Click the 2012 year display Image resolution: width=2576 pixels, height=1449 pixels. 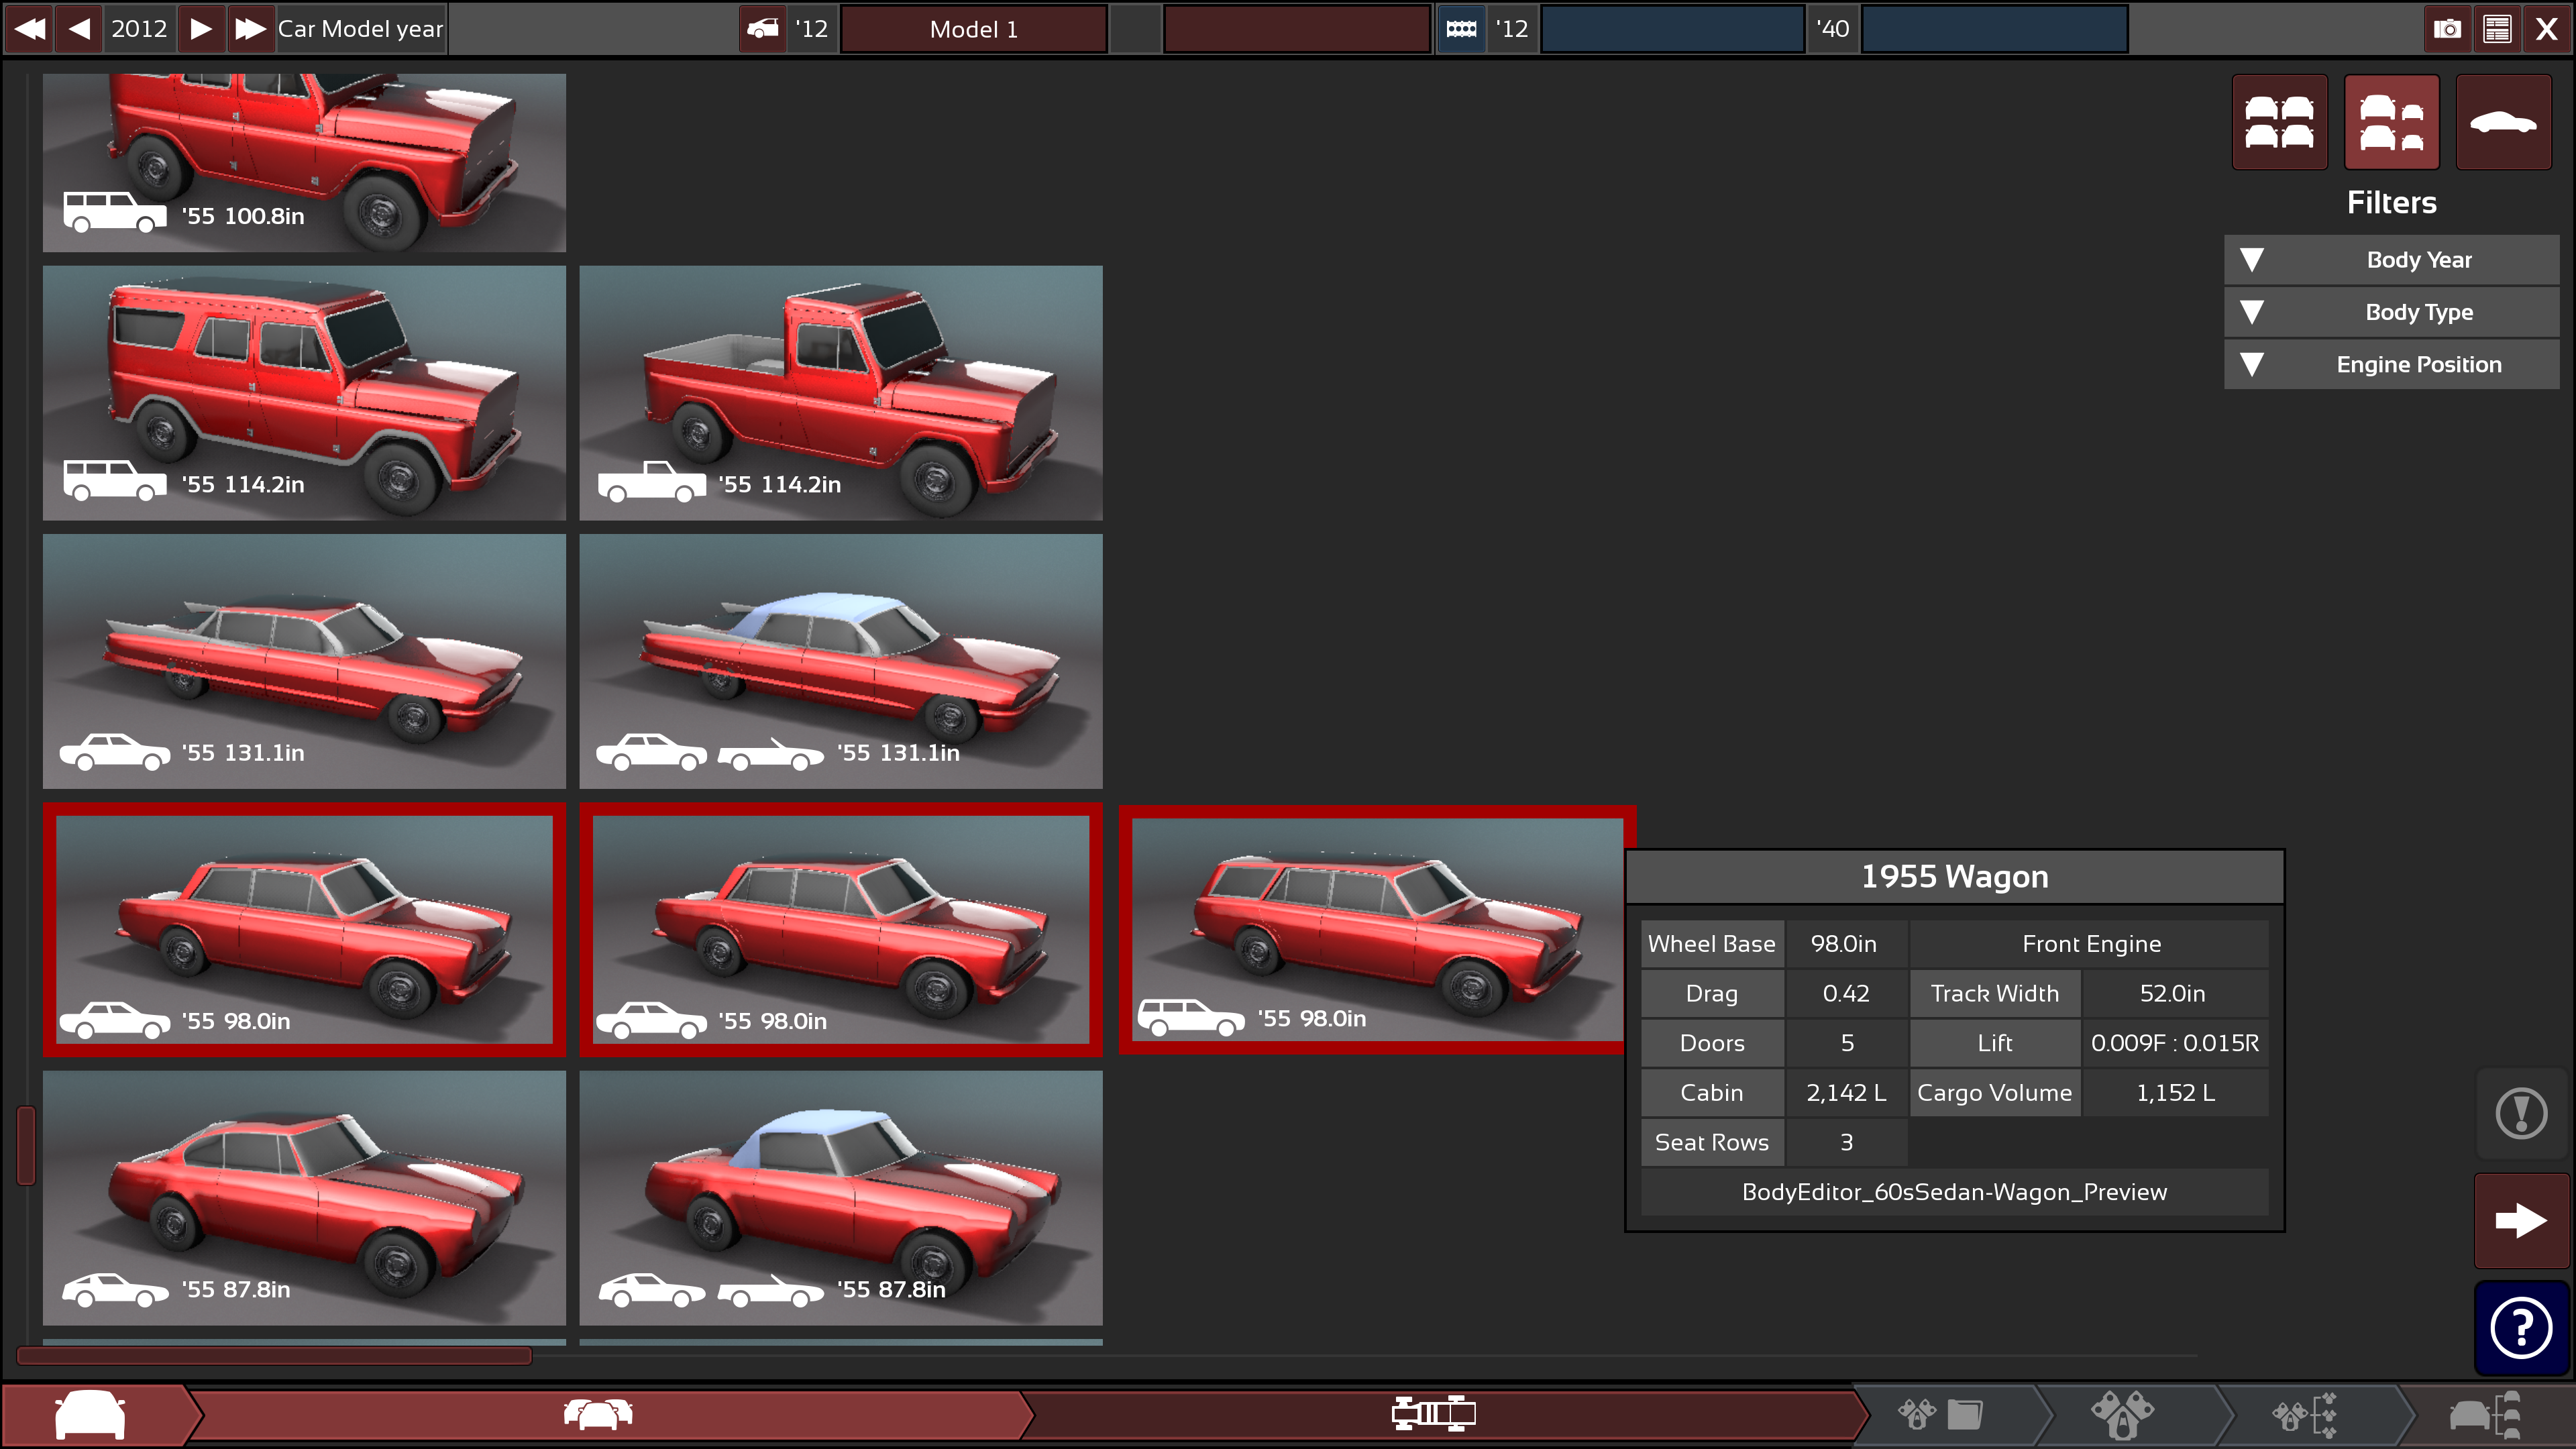tap(139, 29)
